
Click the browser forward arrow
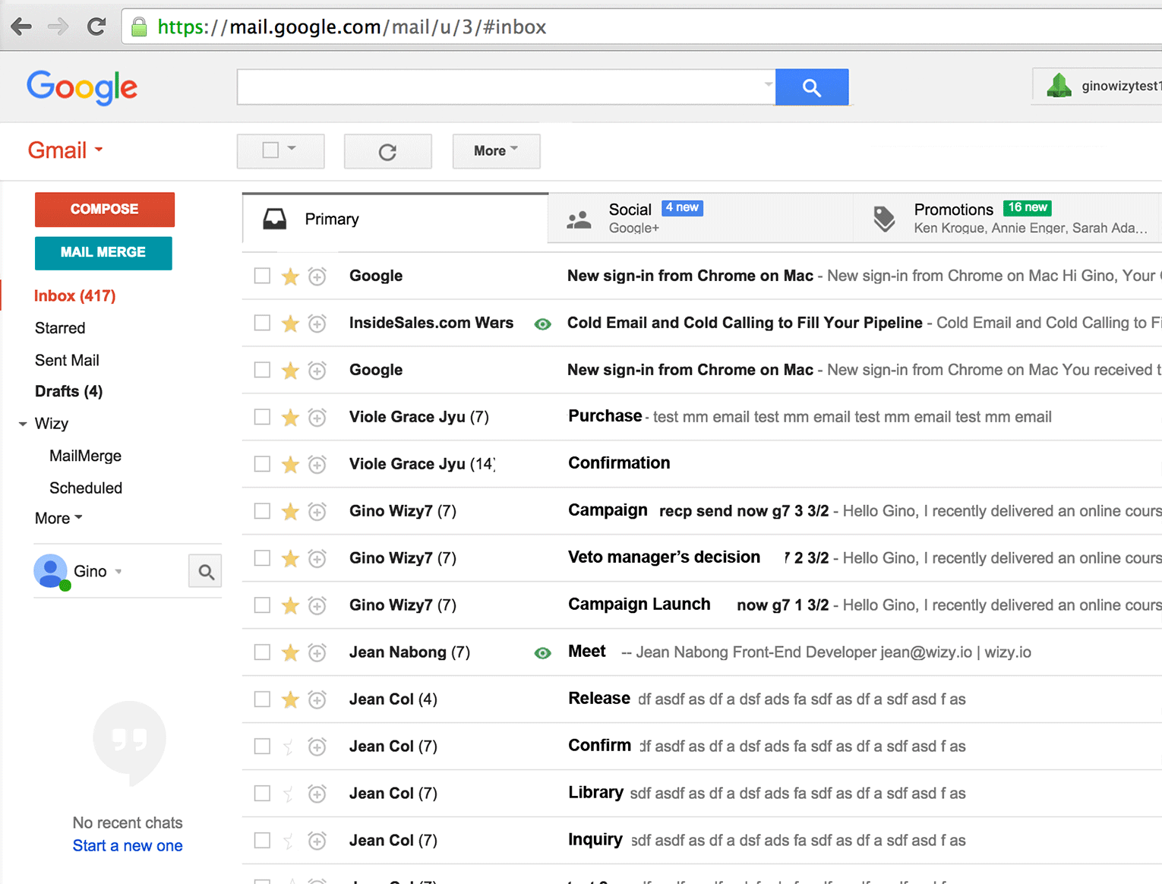58,27
